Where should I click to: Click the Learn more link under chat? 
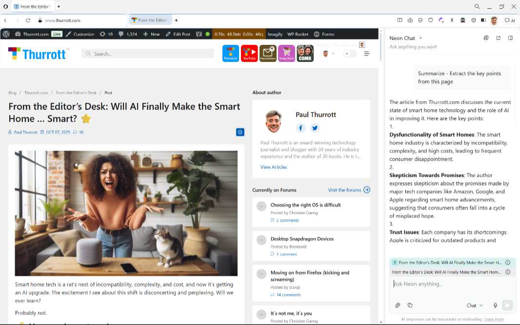pyautogui.click(x=494, y=319)
